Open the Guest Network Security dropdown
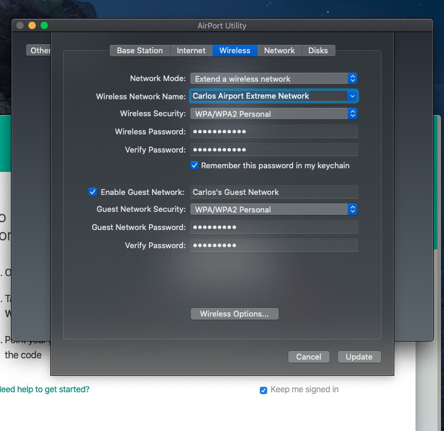Viewport: 444px width, 431px height. 274,209
